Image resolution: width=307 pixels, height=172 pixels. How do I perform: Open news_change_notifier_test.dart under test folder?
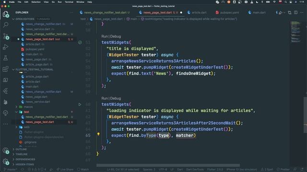[x=47, y=117]
